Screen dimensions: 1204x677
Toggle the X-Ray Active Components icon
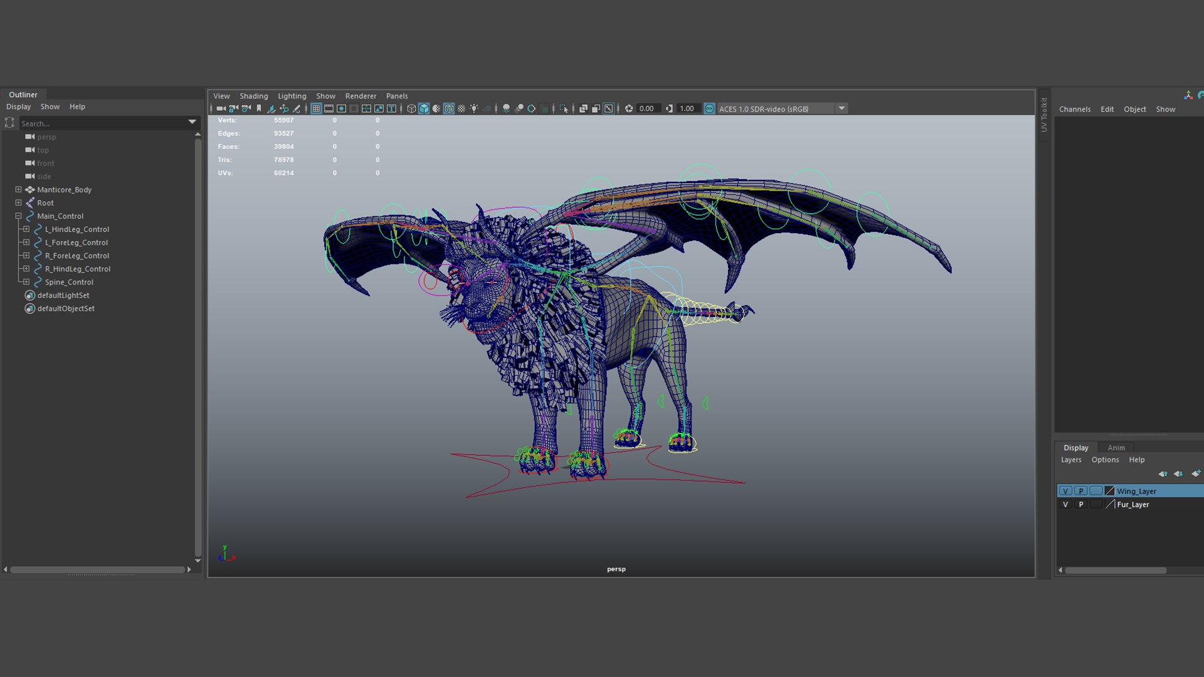[596, 108]
